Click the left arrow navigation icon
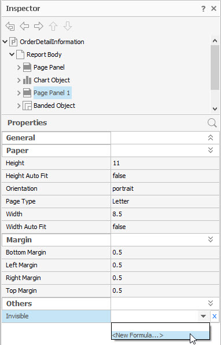 tap(24, 26)
